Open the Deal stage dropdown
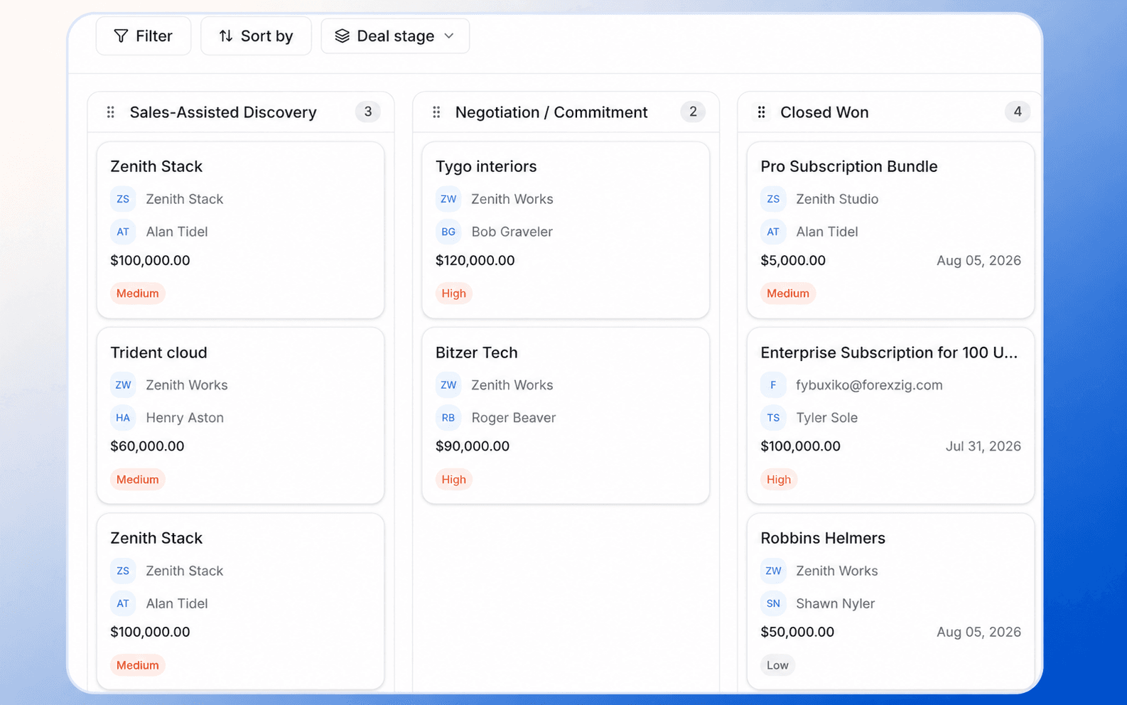The width and height of the screenshot is (1127, 705). click(x=395, y=36)
